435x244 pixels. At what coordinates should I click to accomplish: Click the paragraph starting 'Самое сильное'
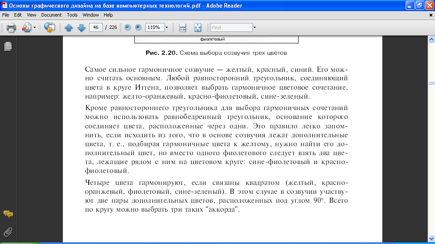click(216, 83)
